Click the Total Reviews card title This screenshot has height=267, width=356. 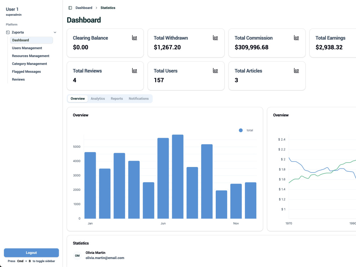87,71
